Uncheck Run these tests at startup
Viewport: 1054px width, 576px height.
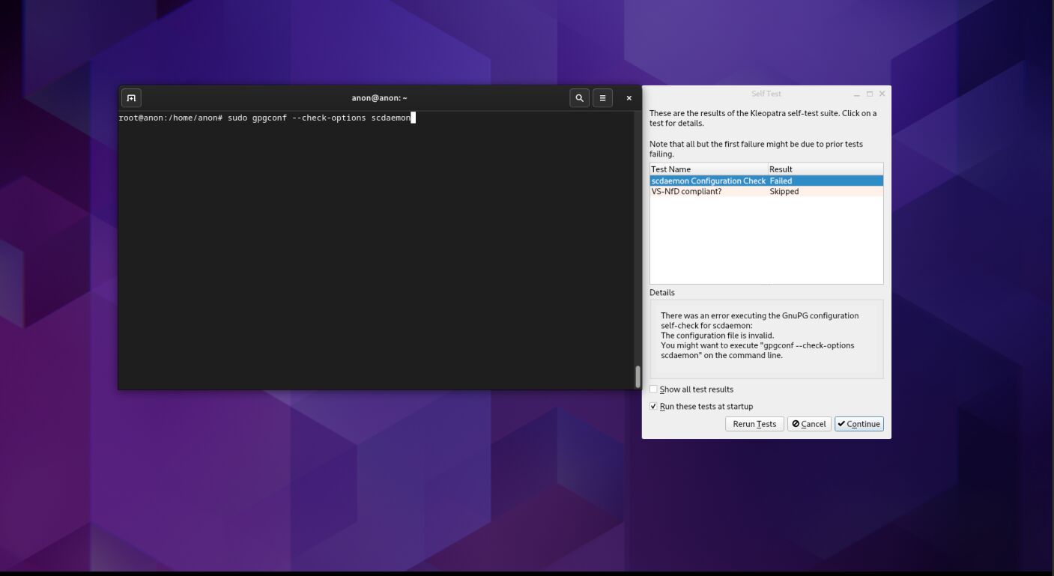click(x=654, y=407)
